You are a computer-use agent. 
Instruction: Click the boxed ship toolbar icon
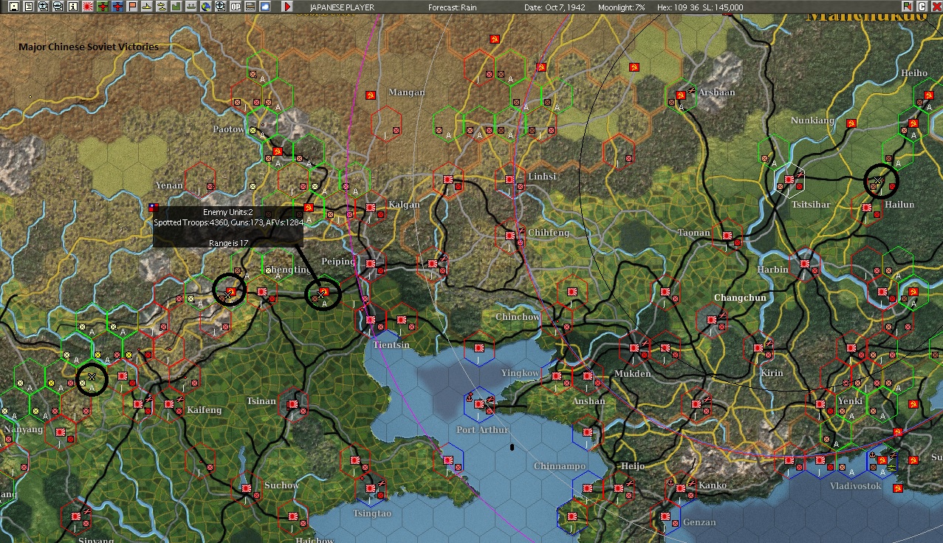58,7
